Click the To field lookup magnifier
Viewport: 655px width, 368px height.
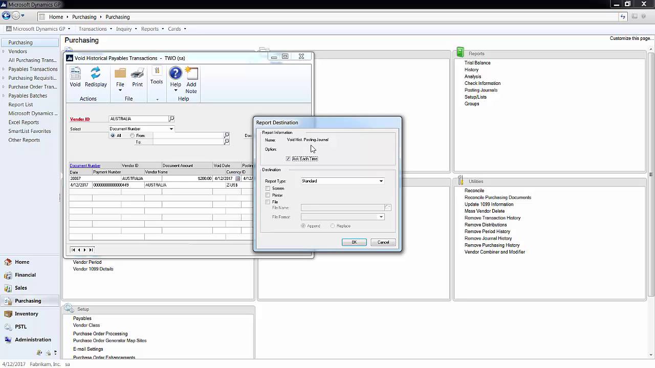point(227,142)
